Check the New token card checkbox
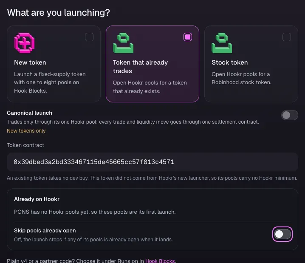Screen dimensions: 305x263 [89, 37]
